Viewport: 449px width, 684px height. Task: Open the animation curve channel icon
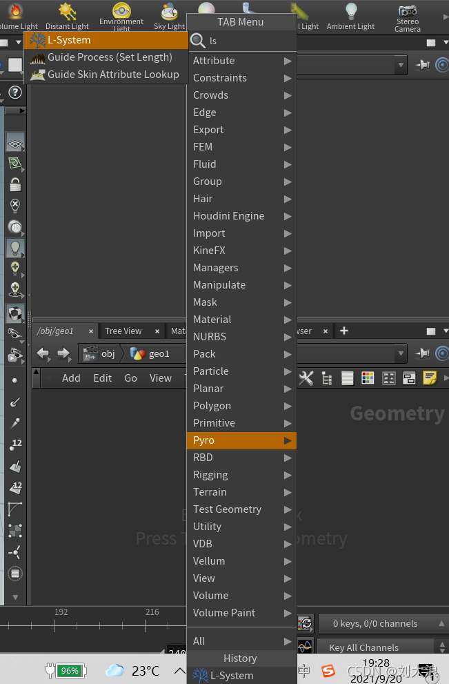(305, 647)
